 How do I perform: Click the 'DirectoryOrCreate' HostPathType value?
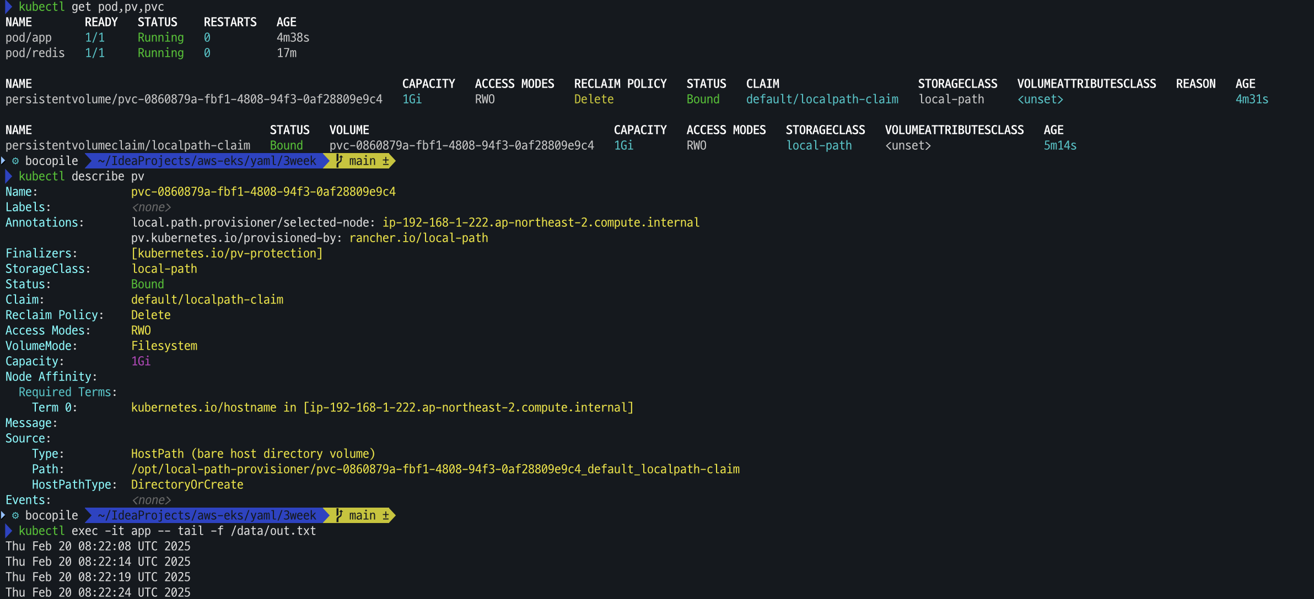click(187, 485)
